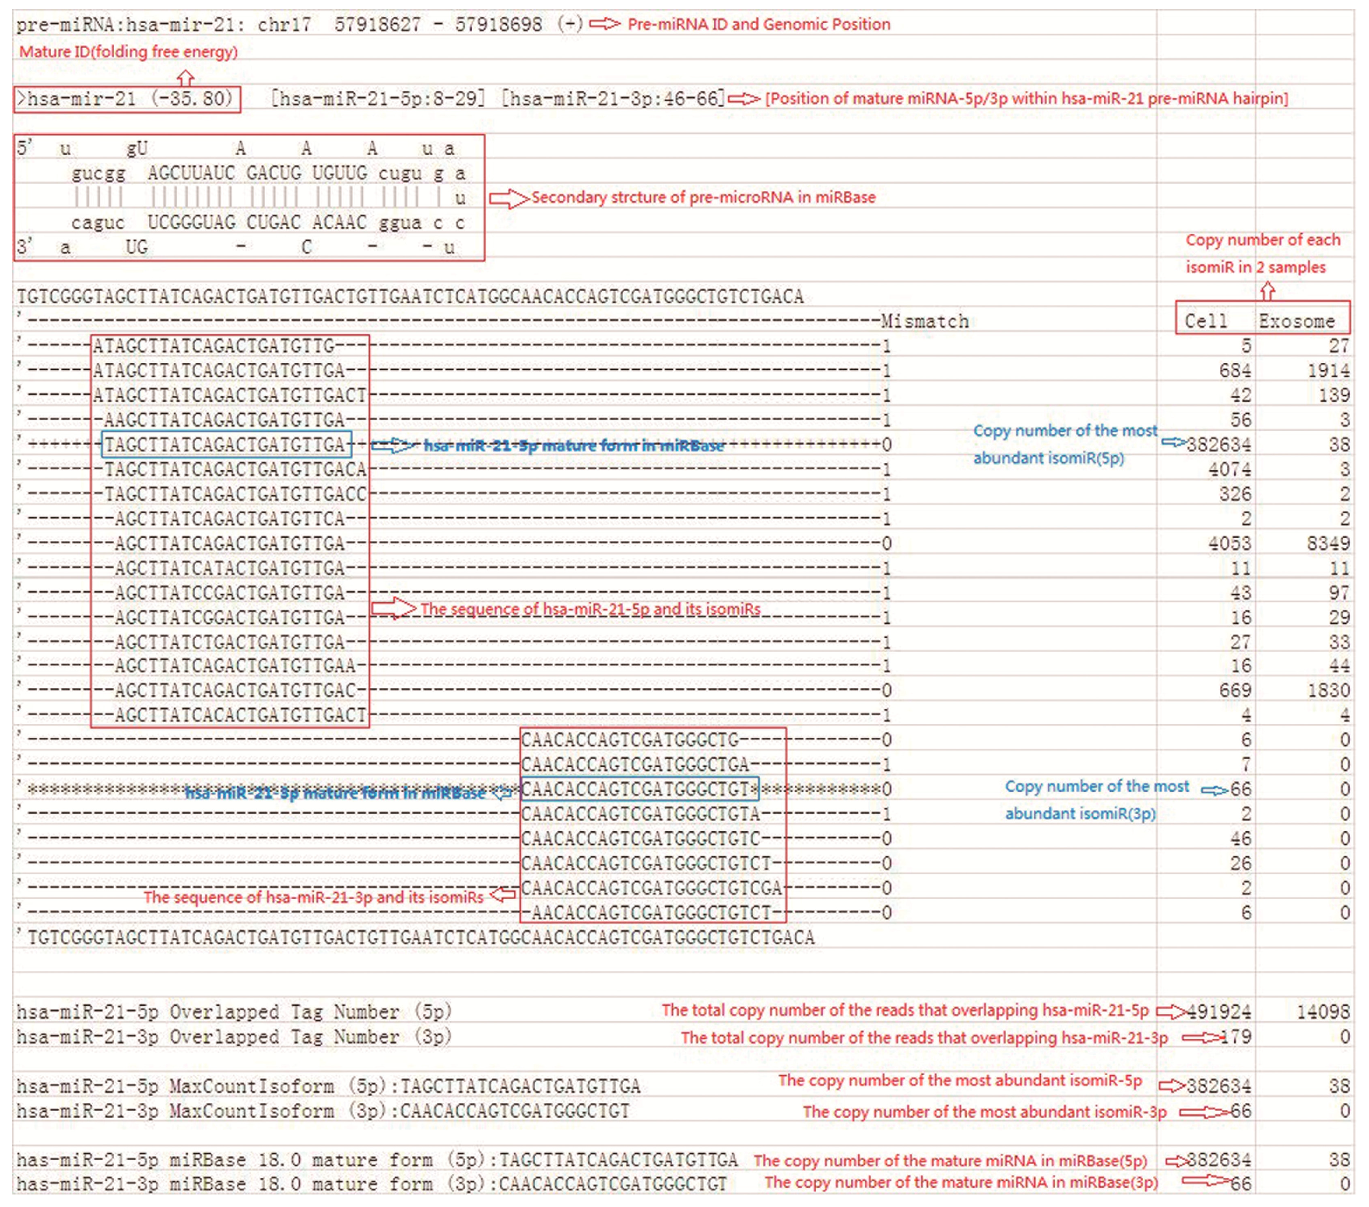Click Cell count 42
This screenshot has width=1369, height=1207.
coord(1240,395)
